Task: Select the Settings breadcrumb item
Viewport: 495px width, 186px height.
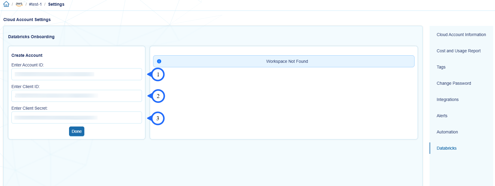Action: coord(56,4)
